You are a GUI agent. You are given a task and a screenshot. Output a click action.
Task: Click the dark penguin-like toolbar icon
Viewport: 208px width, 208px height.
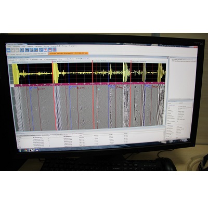pos(27,50)
